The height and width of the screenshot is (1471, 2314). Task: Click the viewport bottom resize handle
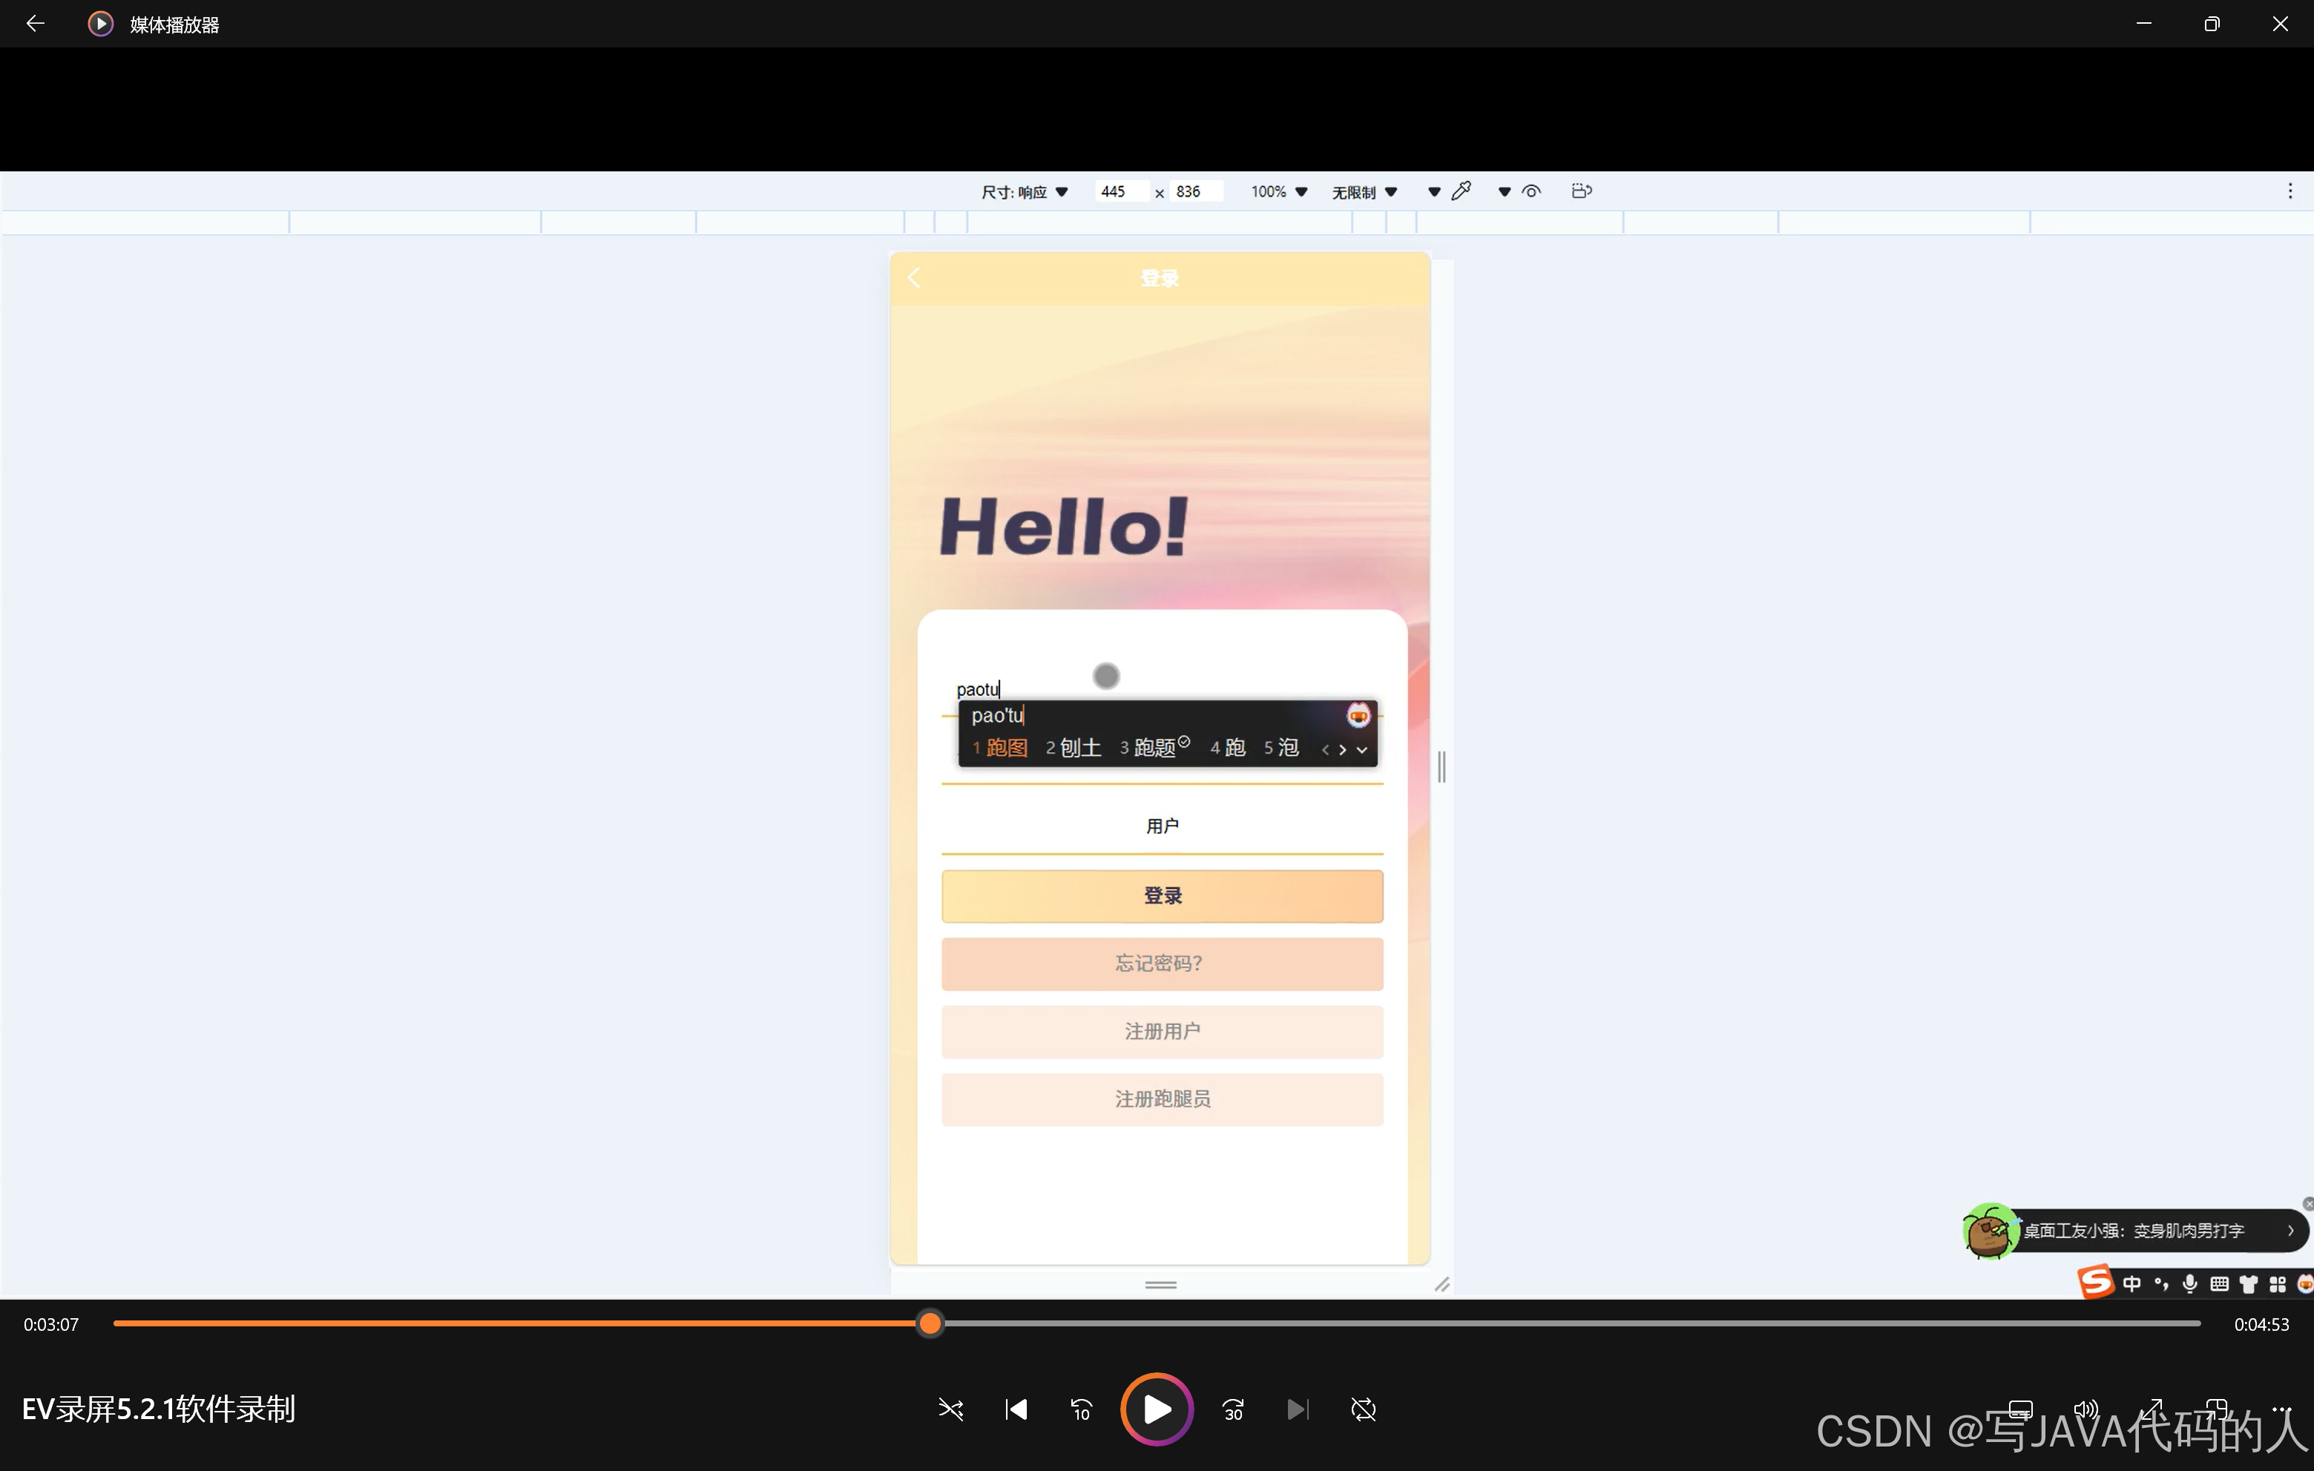pyautogui.click(x=1161, y=1283)
